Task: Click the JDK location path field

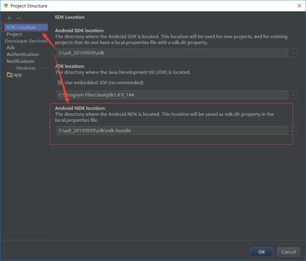Action: (x=172, y=95)
